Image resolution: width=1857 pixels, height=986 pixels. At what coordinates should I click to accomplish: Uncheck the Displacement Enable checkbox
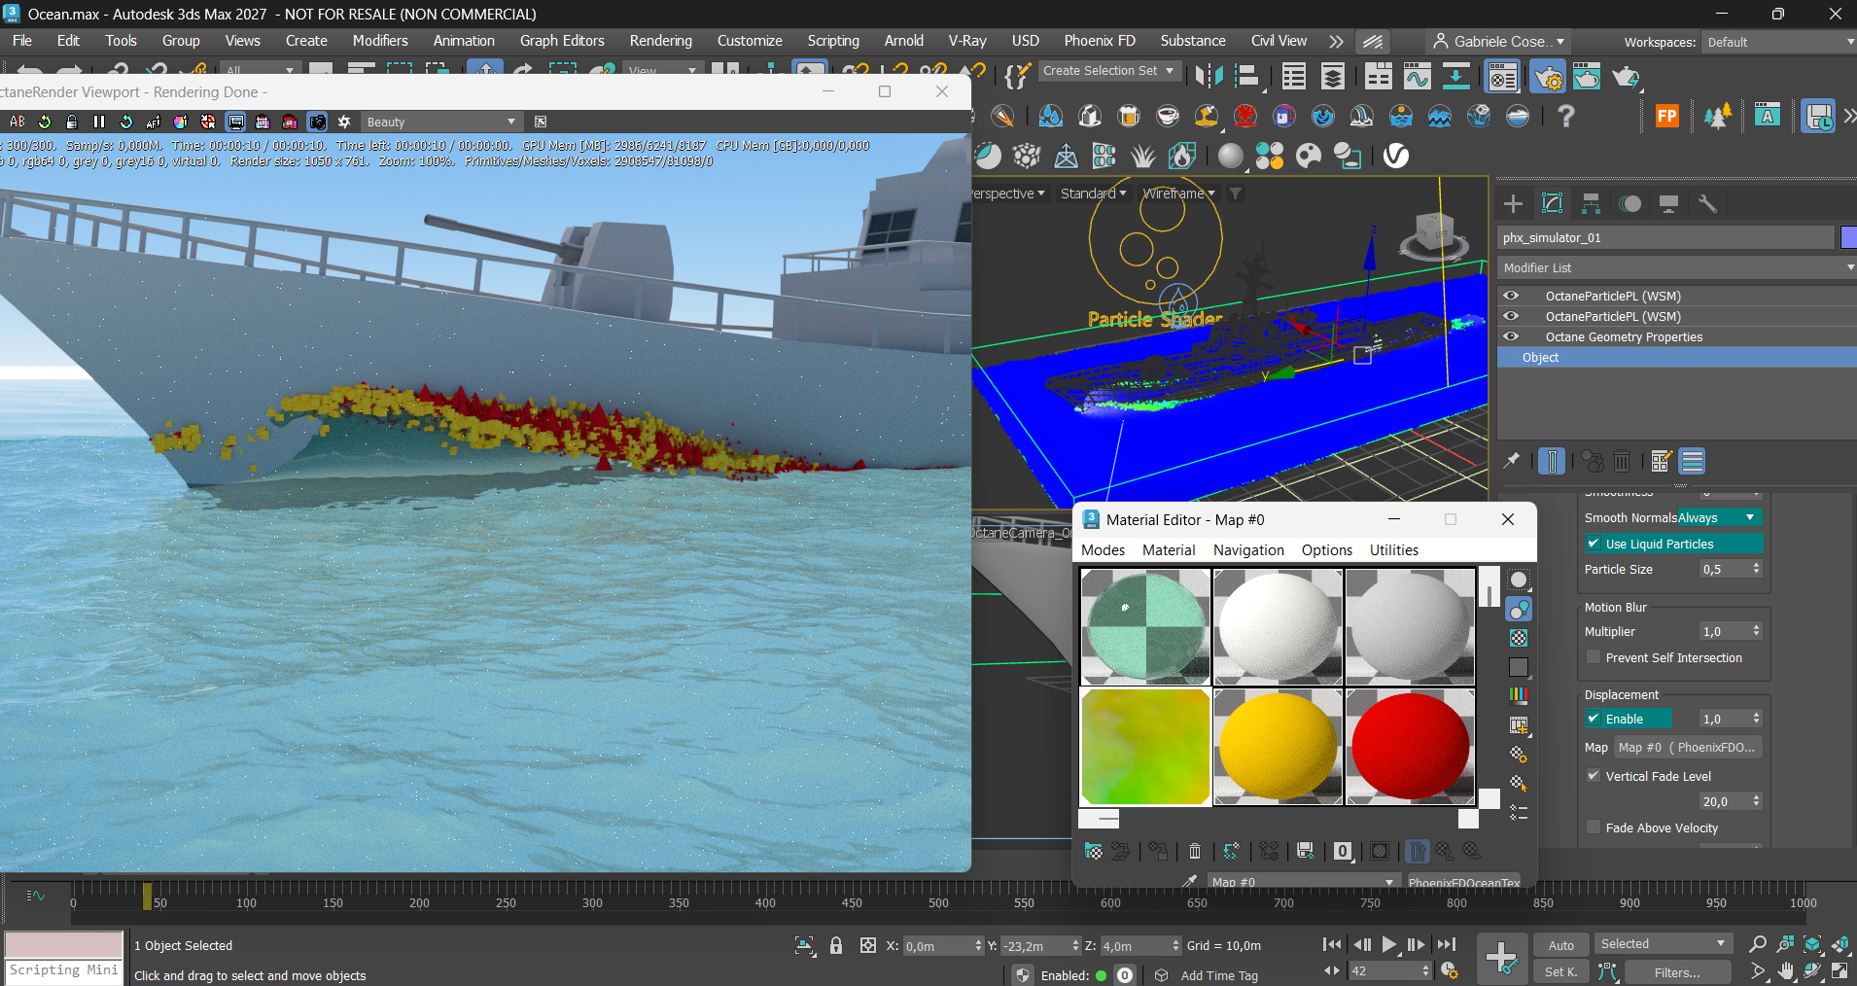(x=1594, y=719)
